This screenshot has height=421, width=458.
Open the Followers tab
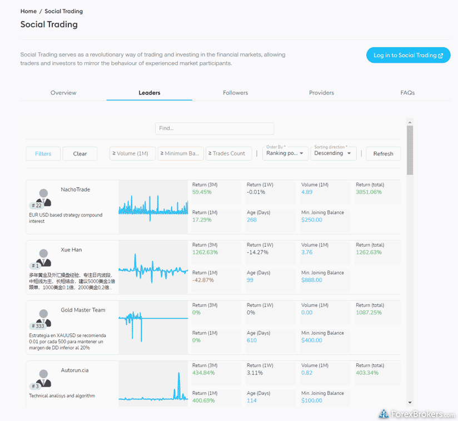tap(235, 93)
